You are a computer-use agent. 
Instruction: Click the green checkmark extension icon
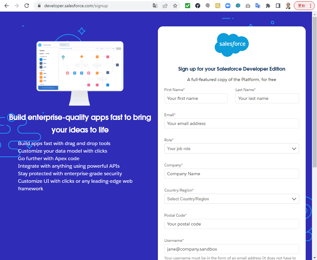[188, 6]
